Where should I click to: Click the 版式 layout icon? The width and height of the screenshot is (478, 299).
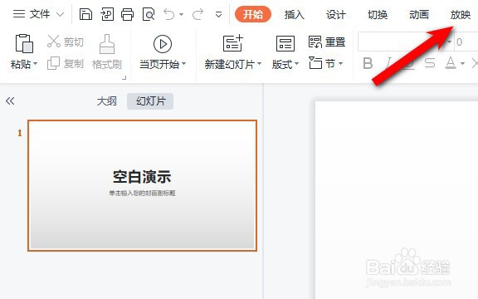point(285,43)
